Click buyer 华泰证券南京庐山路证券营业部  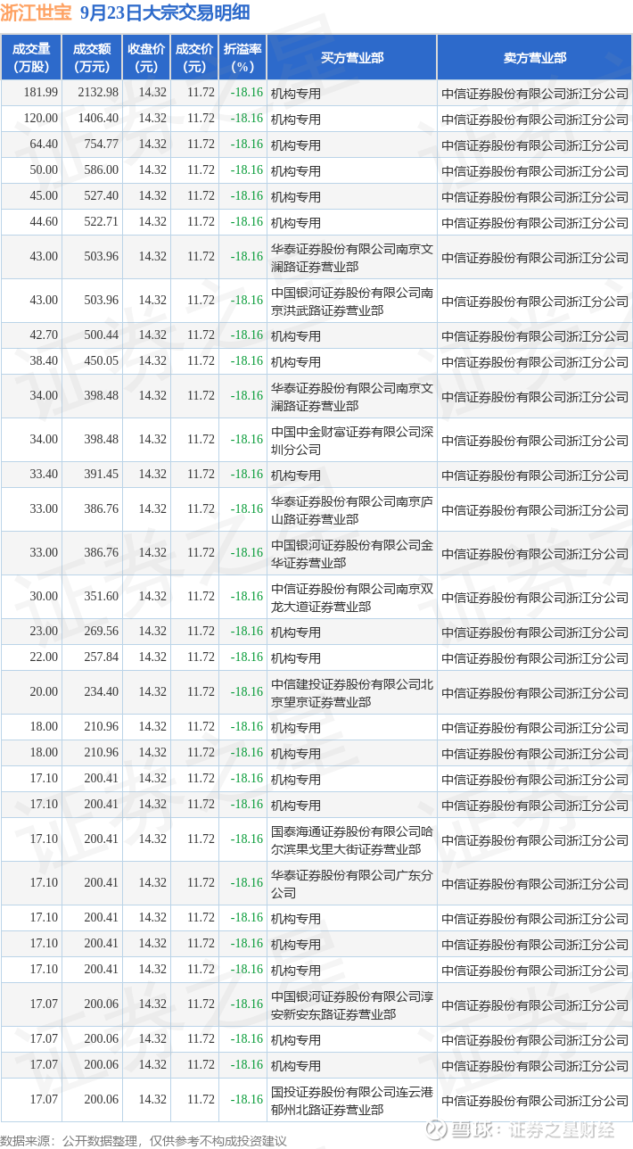pos(352,509)
